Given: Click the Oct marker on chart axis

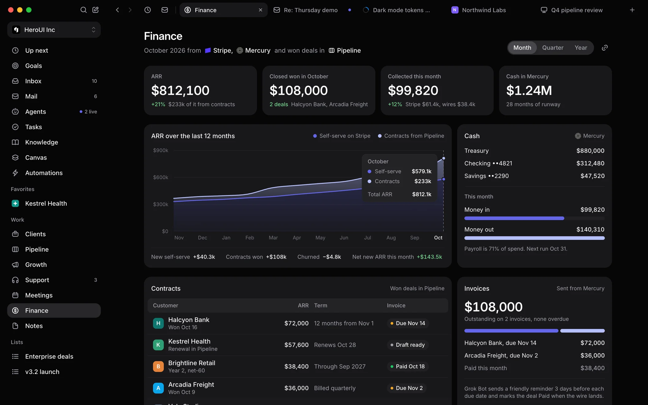Looking at the screenshot, I should [x=438, y=237].
